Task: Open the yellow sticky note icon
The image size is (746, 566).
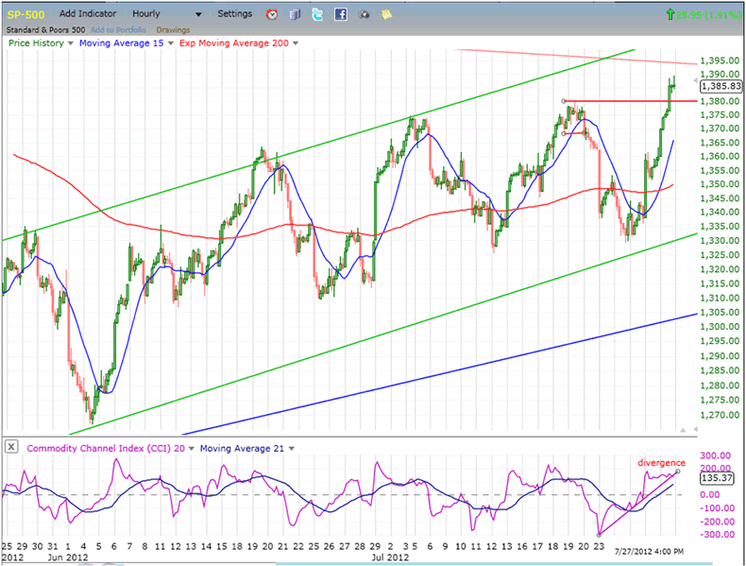Action: click(x=386, y=15)
